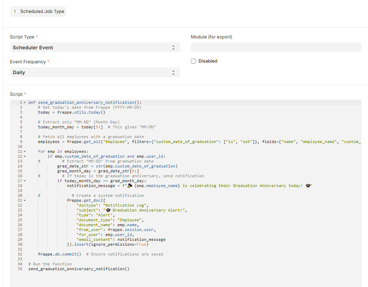
Task: Toggle the Disabled checkbox
Action: [193, 61]
